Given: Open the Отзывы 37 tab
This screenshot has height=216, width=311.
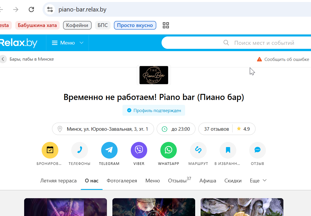Looking at the screenshot, I should [x=179, y=180].
